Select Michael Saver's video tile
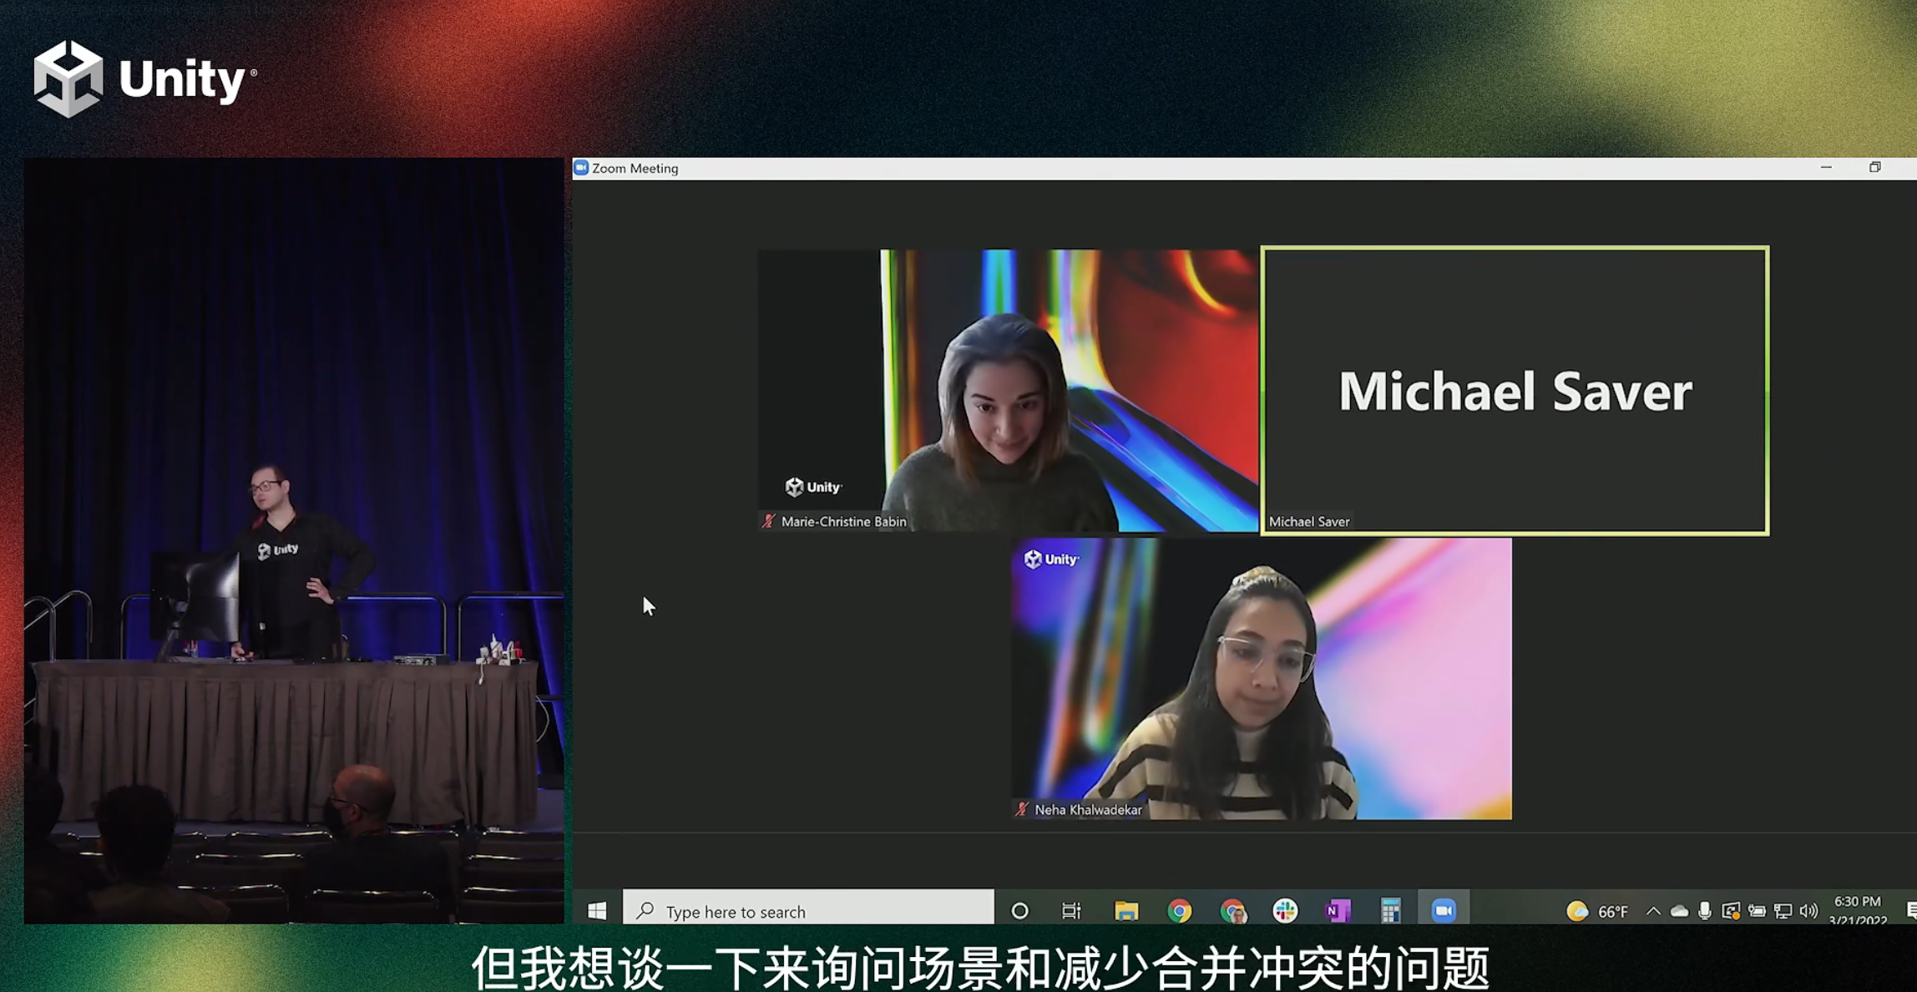Image resolution: width=1917 pixels, height=992 pixels. pyautogui.click(x=1515, y=391)
